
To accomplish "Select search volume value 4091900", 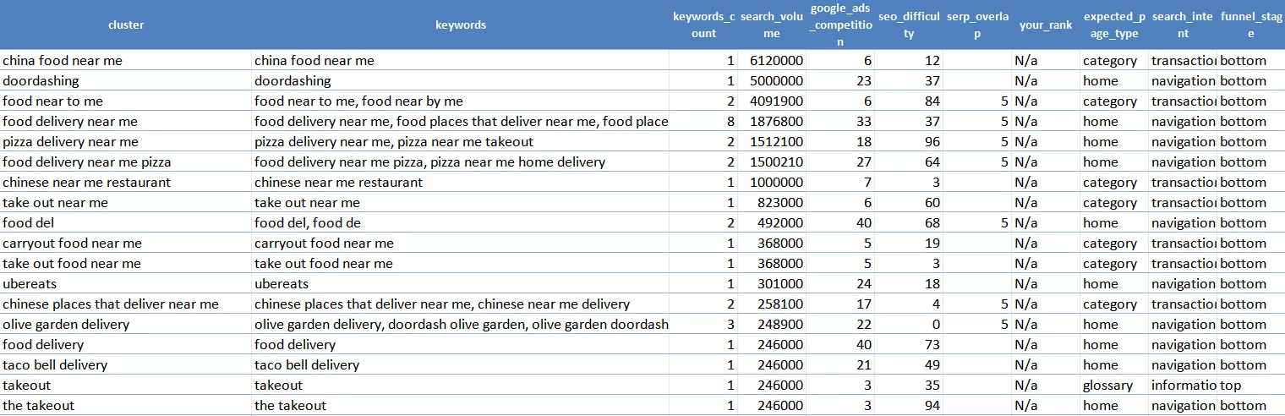I will pyautogui.click(x=772, y=101).
